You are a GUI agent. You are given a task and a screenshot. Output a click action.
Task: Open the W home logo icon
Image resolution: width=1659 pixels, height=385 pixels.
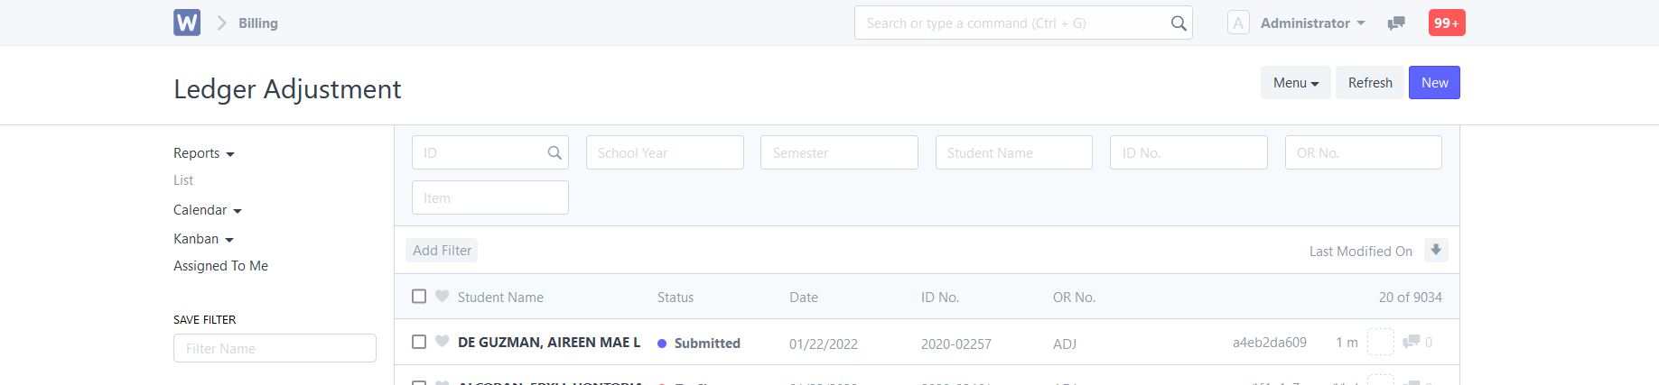(187, 23)
